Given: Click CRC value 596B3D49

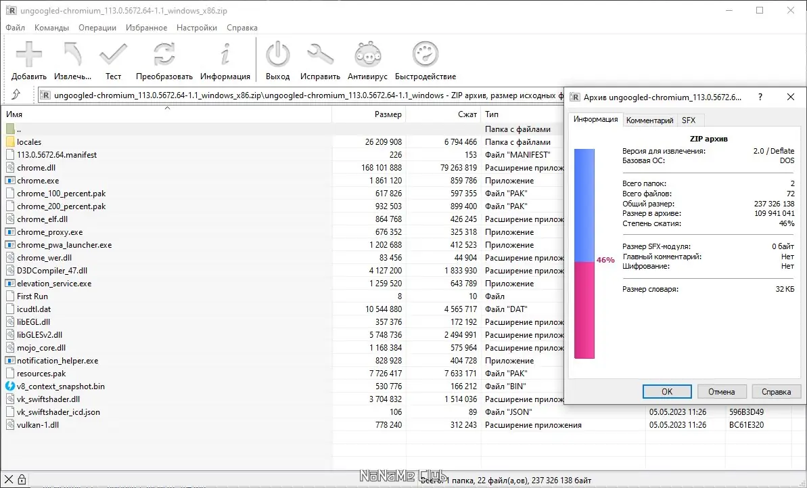Looking at the screenshot, I should coord(746,412).
